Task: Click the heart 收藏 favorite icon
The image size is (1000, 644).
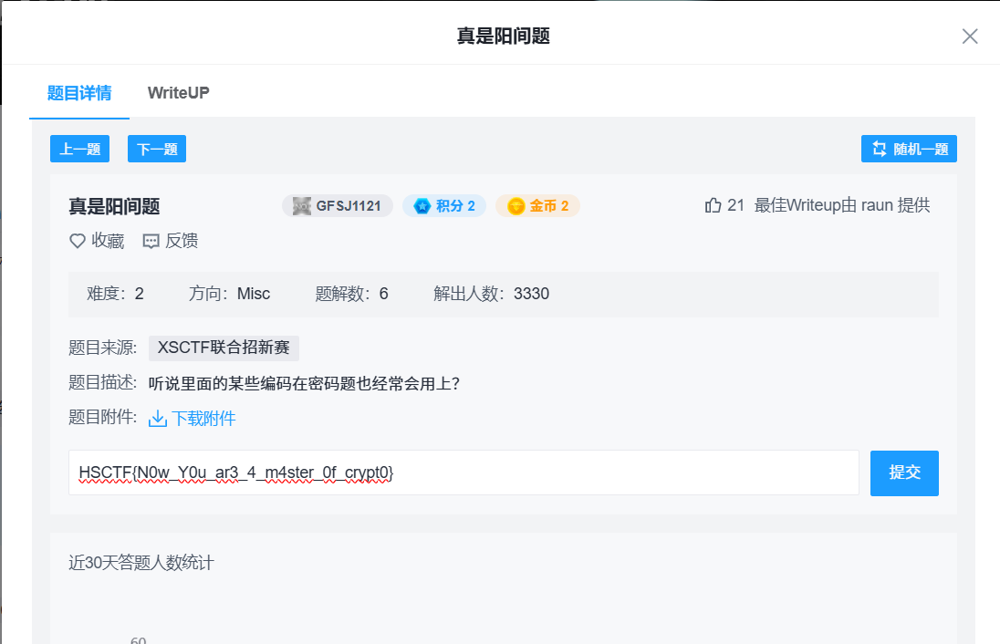Action: coord(78,241)
